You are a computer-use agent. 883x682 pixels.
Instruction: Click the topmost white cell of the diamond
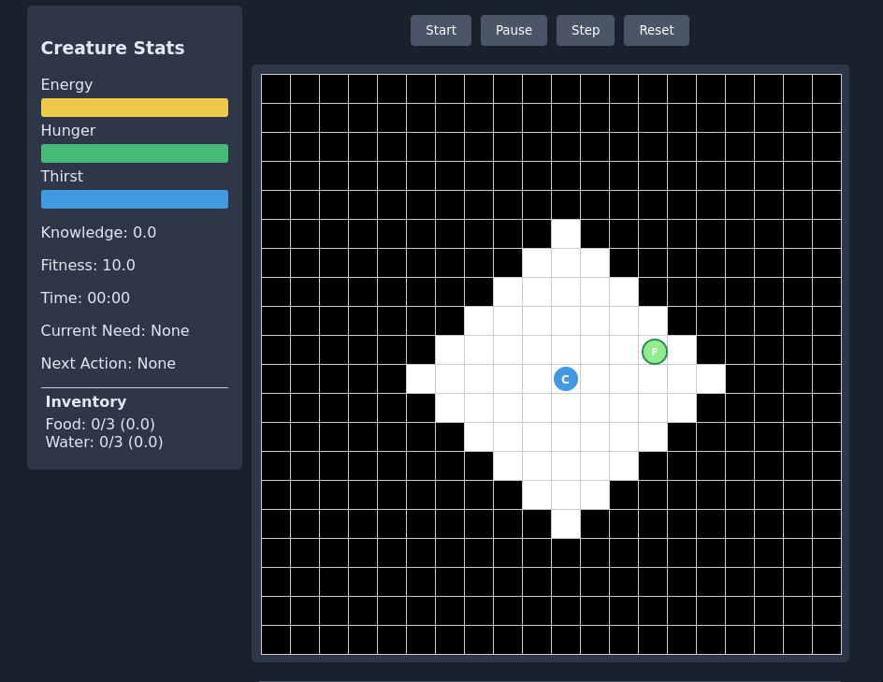point(566,234)
